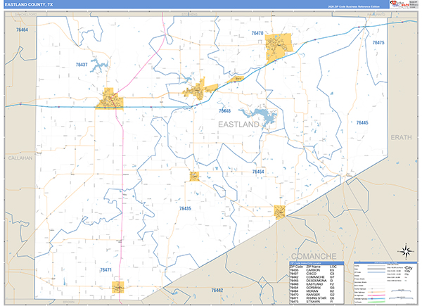
Task: Click the small yellow city square near 76471
Action: click(x=118, y=288)
